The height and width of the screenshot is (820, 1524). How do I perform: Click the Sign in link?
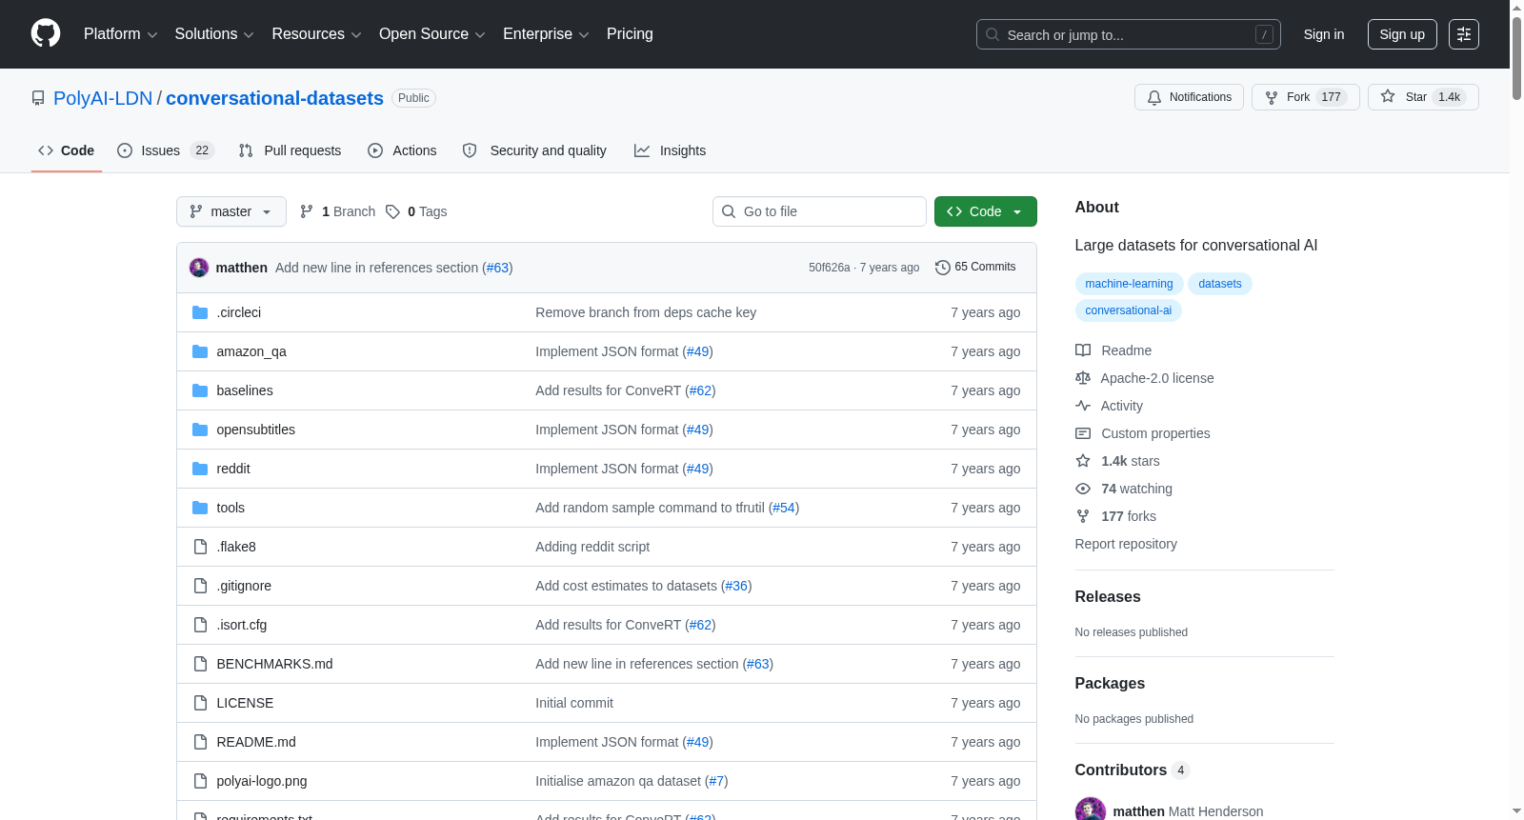[x=1324, y=34]
